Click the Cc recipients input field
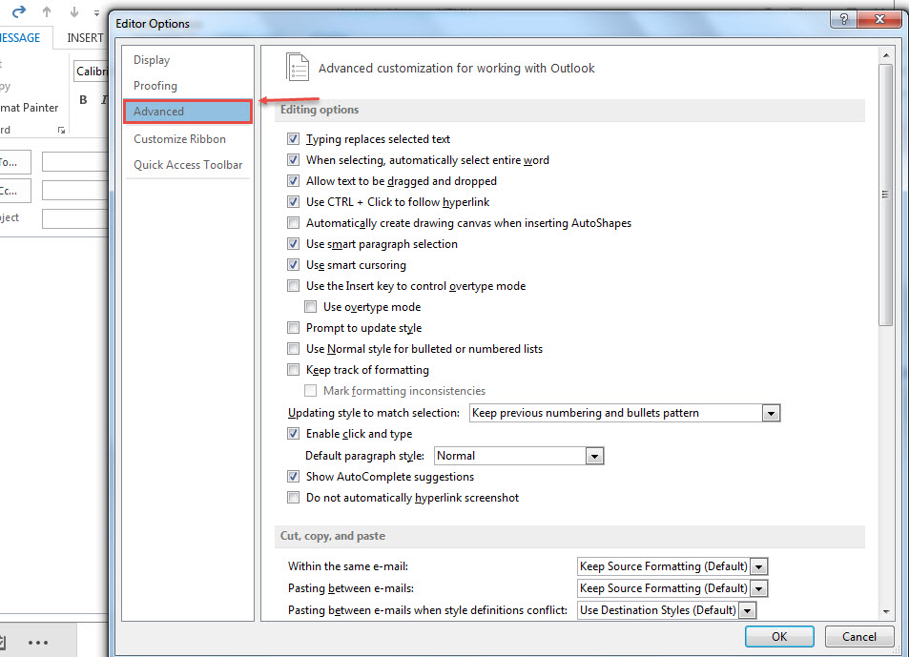Screen dimensions: 909x657 (75, 191)
